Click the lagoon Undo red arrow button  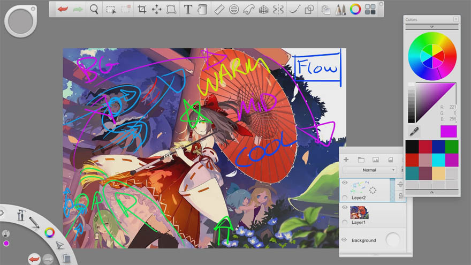click(34, 259)
